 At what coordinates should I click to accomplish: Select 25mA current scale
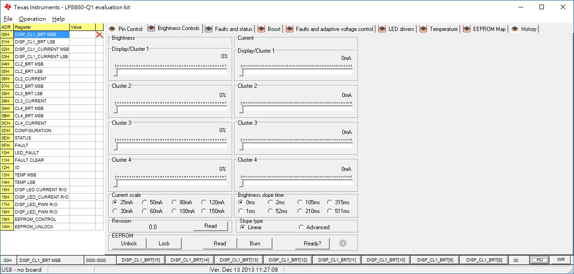pos(123,202)
